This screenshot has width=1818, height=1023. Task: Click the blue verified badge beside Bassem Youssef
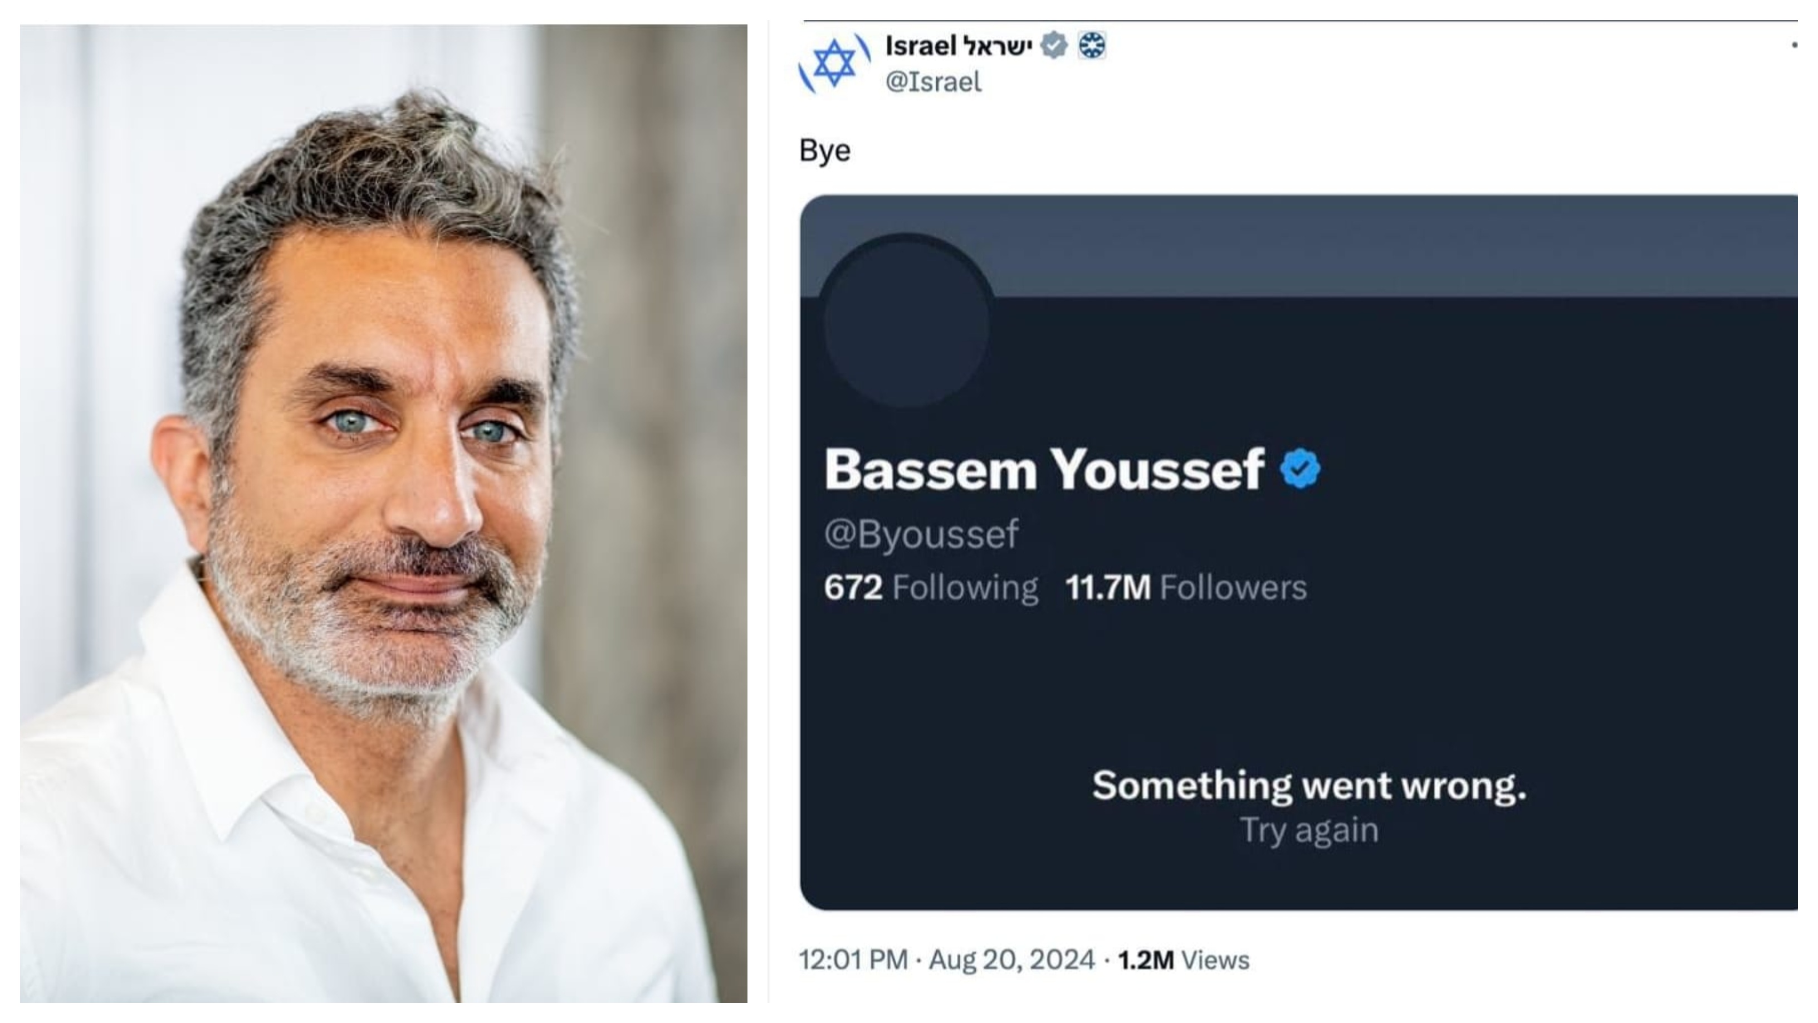coord(1300,469)
